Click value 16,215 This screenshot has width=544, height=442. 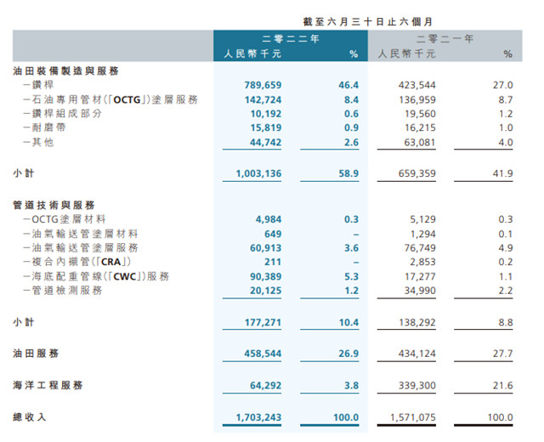(420, 127)
